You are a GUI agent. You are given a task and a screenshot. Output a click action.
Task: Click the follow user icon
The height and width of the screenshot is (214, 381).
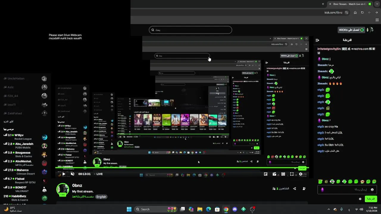[304, 188]
